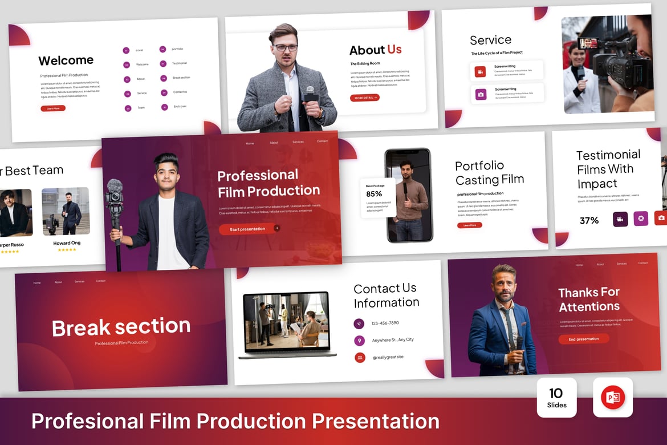667x445 pixels.
Task: Click the red camera icon on Service slide
Action: pyautogui.click(x=480, y=71)
